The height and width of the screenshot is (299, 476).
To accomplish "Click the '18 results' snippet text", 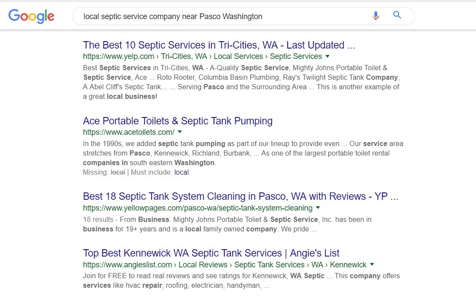I will click(x=98, y=219).
